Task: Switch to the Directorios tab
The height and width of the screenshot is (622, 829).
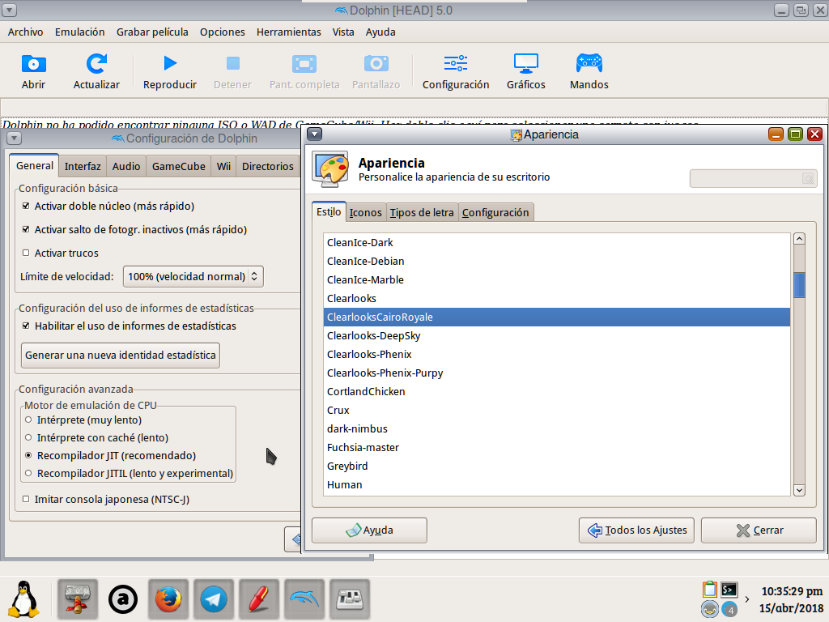Action: pos(267,166)
